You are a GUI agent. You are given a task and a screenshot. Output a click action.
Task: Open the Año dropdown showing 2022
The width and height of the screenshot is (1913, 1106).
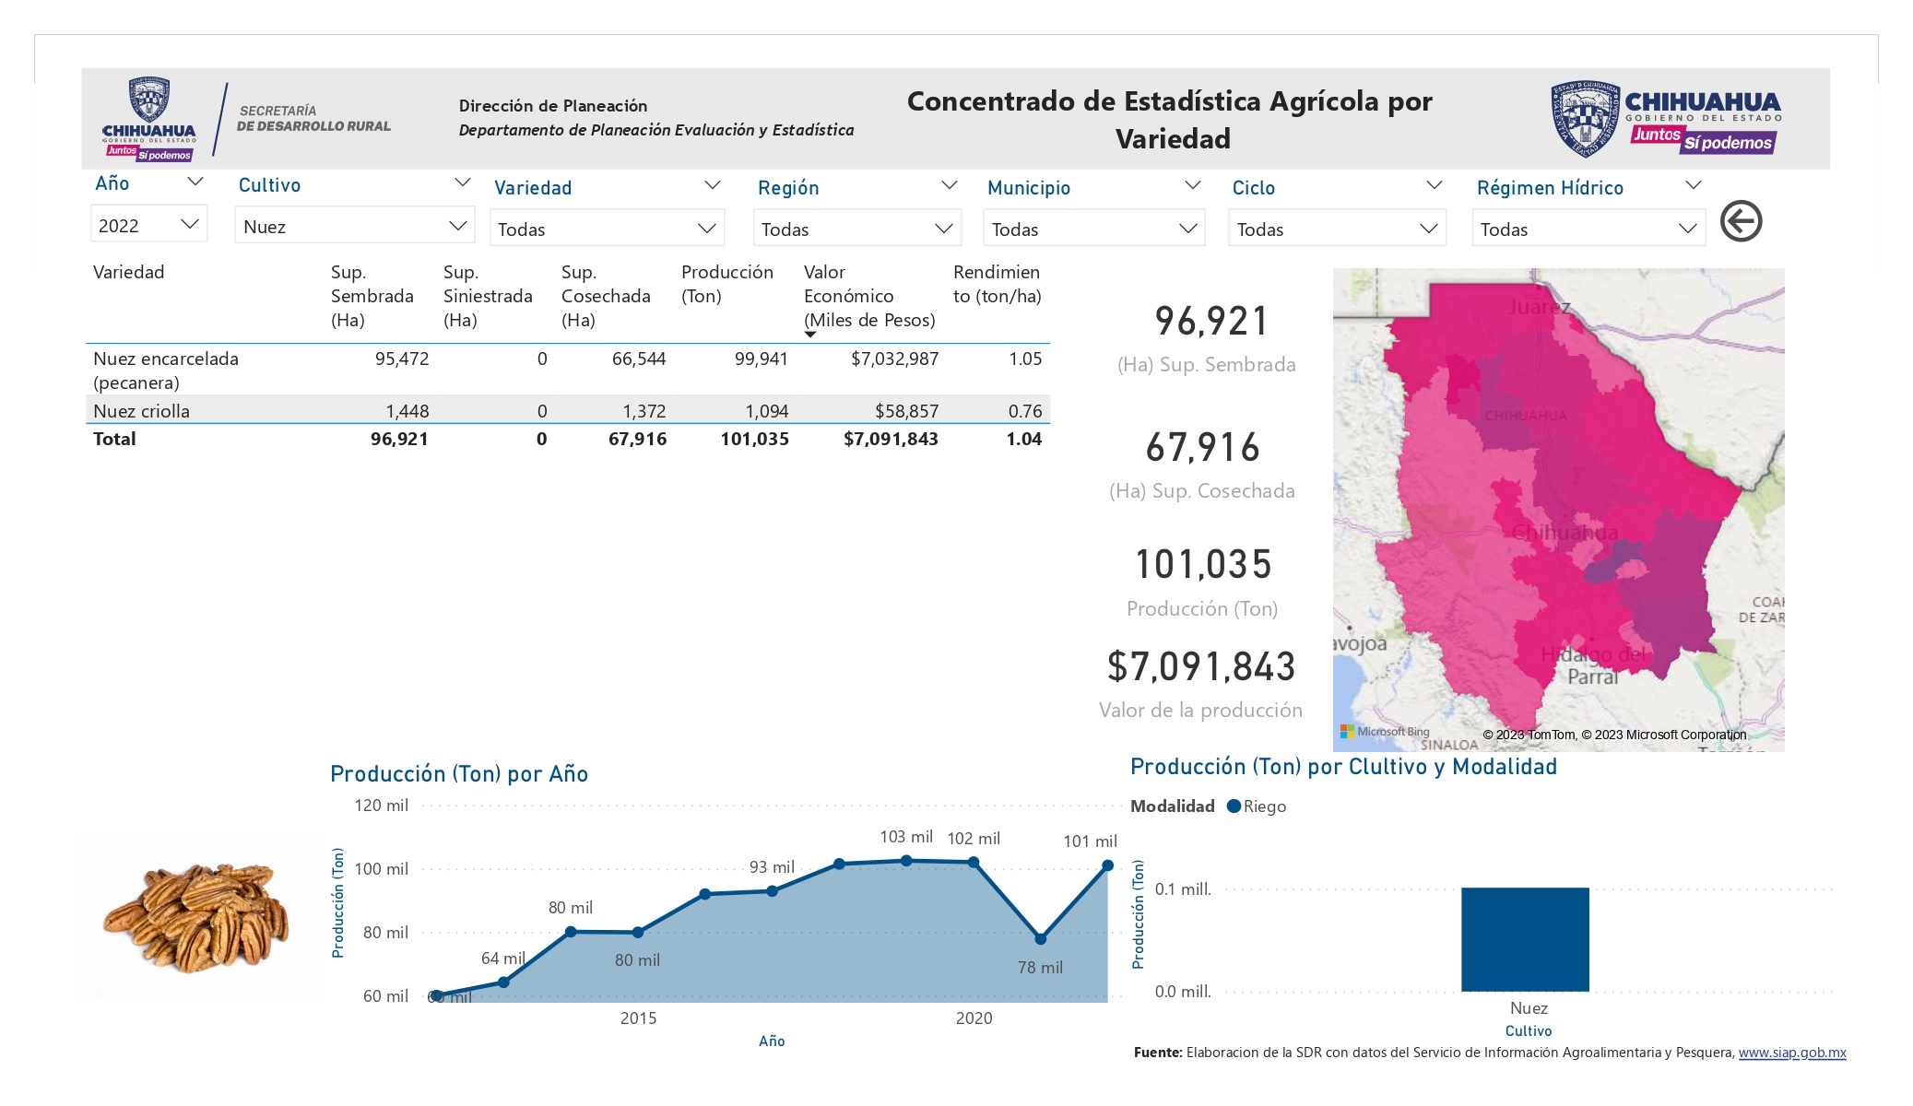[149, 225]
